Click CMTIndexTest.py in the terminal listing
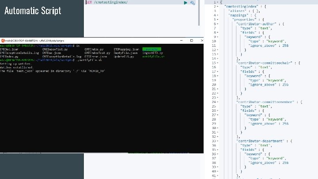 click(x=97, y=53)
